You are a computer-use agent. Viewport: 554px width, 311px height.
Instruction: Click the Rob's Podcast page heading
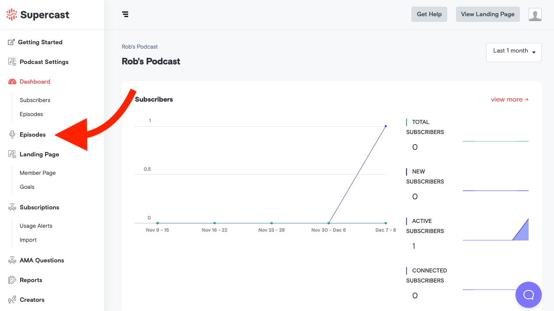tap(151, 61)
